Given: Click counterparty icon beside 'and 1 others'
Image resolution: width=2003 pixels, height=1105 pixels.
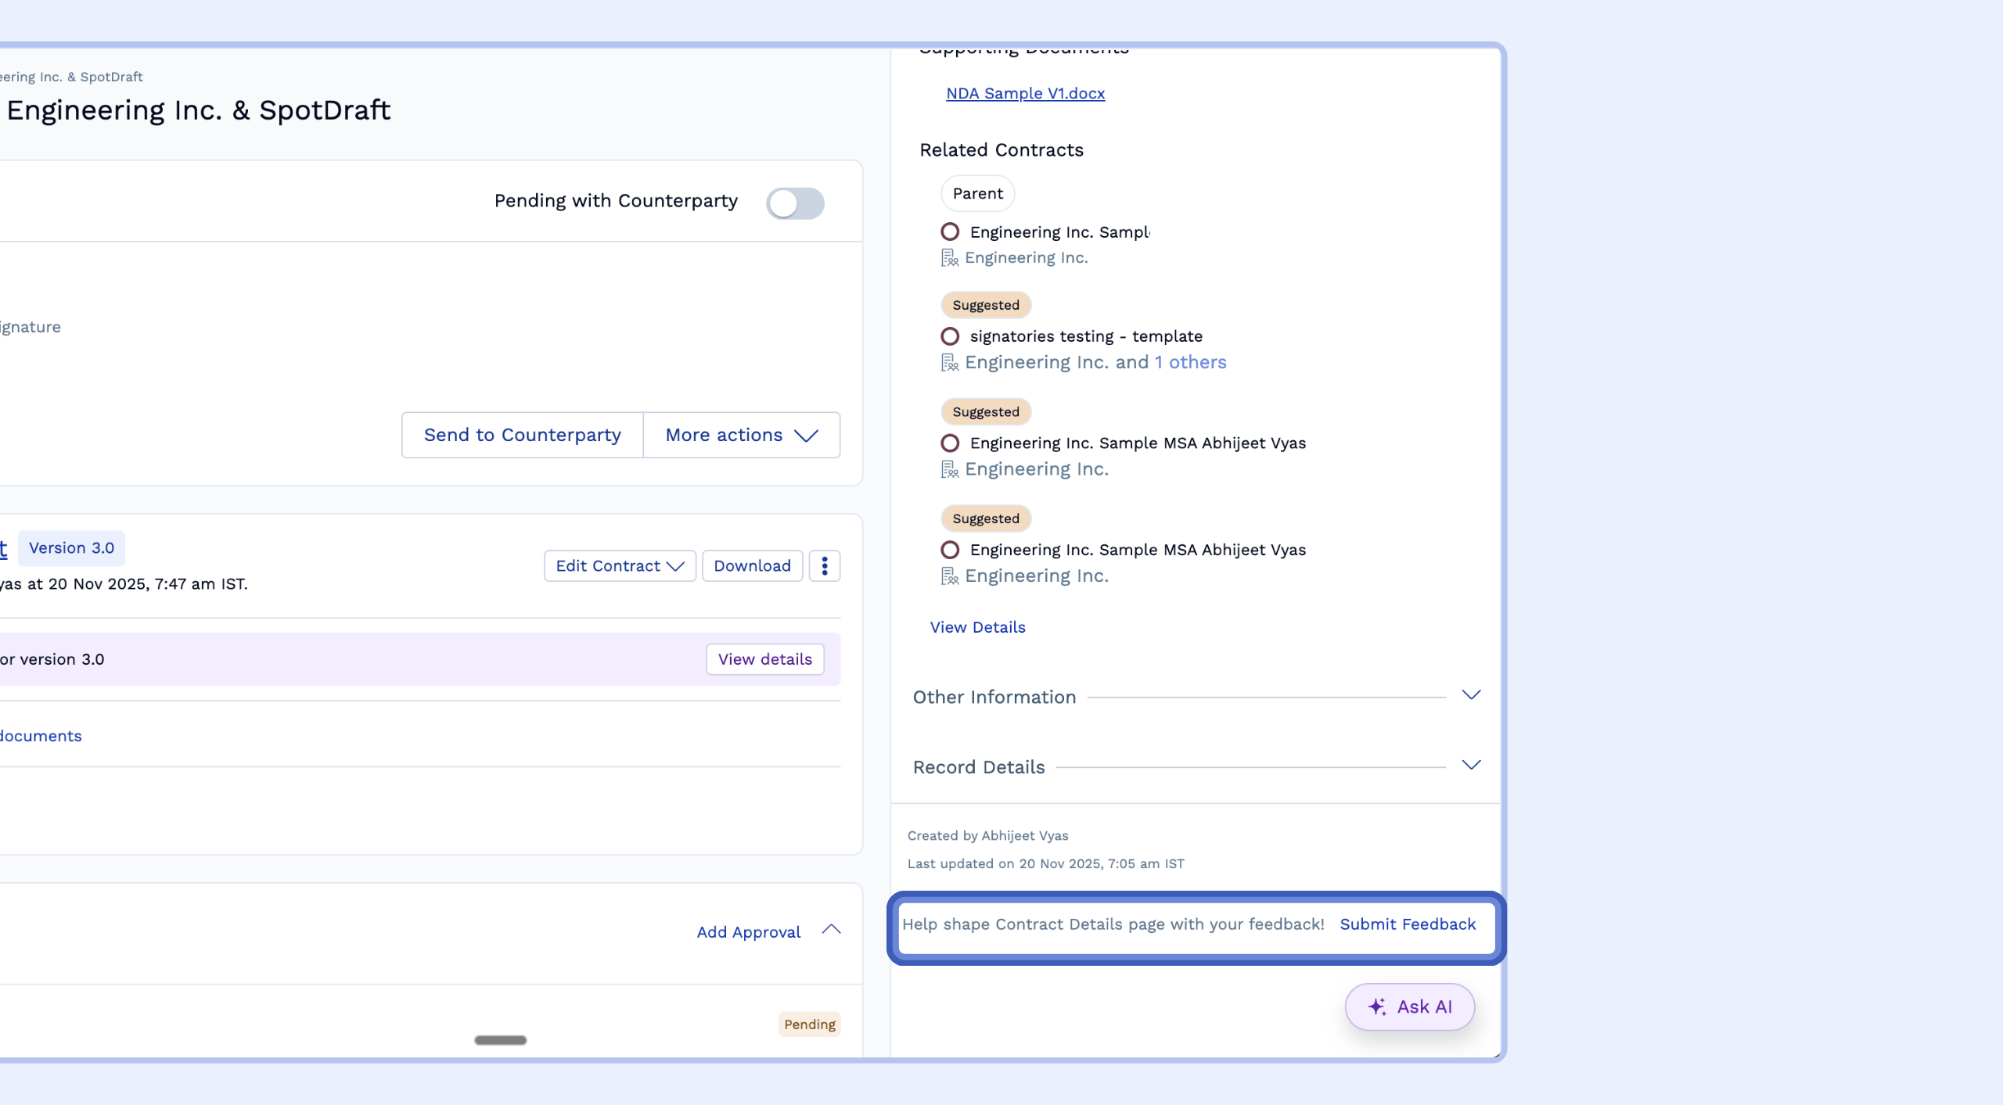Looking at the screenshot, I should point(949,363).
